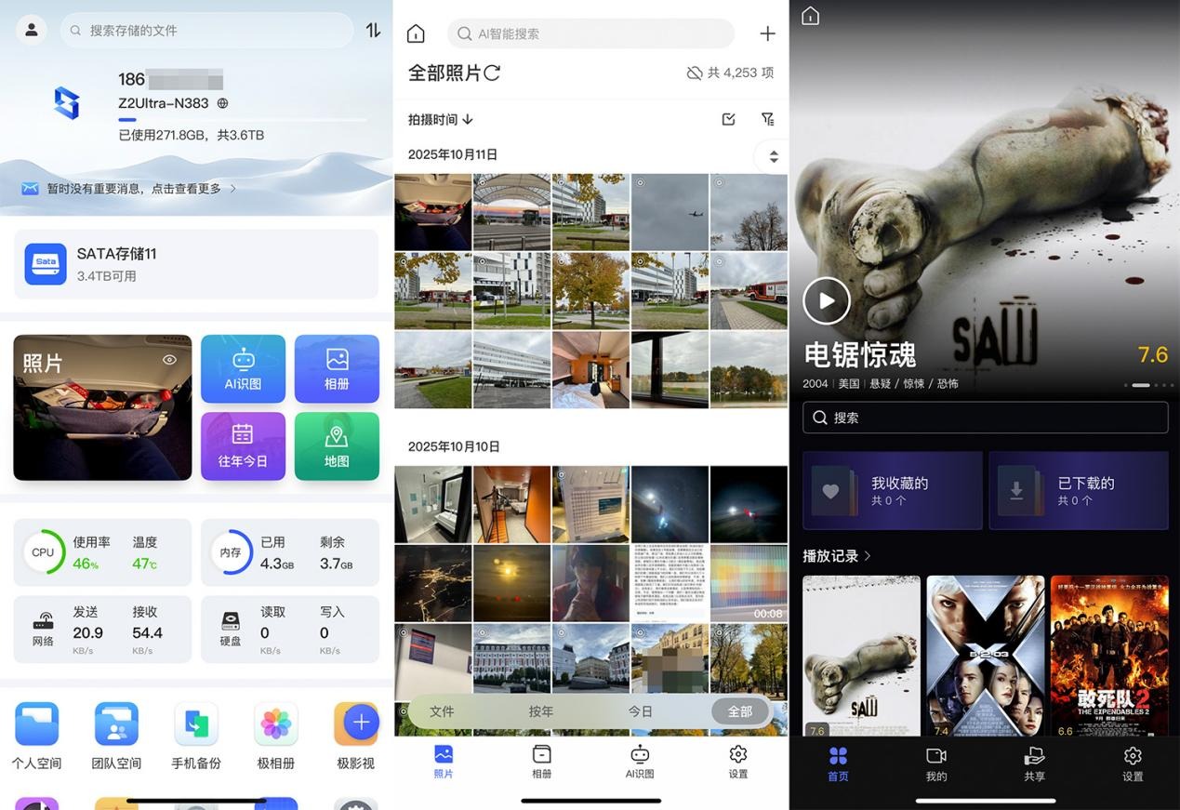
Task: Open 已下载的 downloaded movies
Action: 1079,490
